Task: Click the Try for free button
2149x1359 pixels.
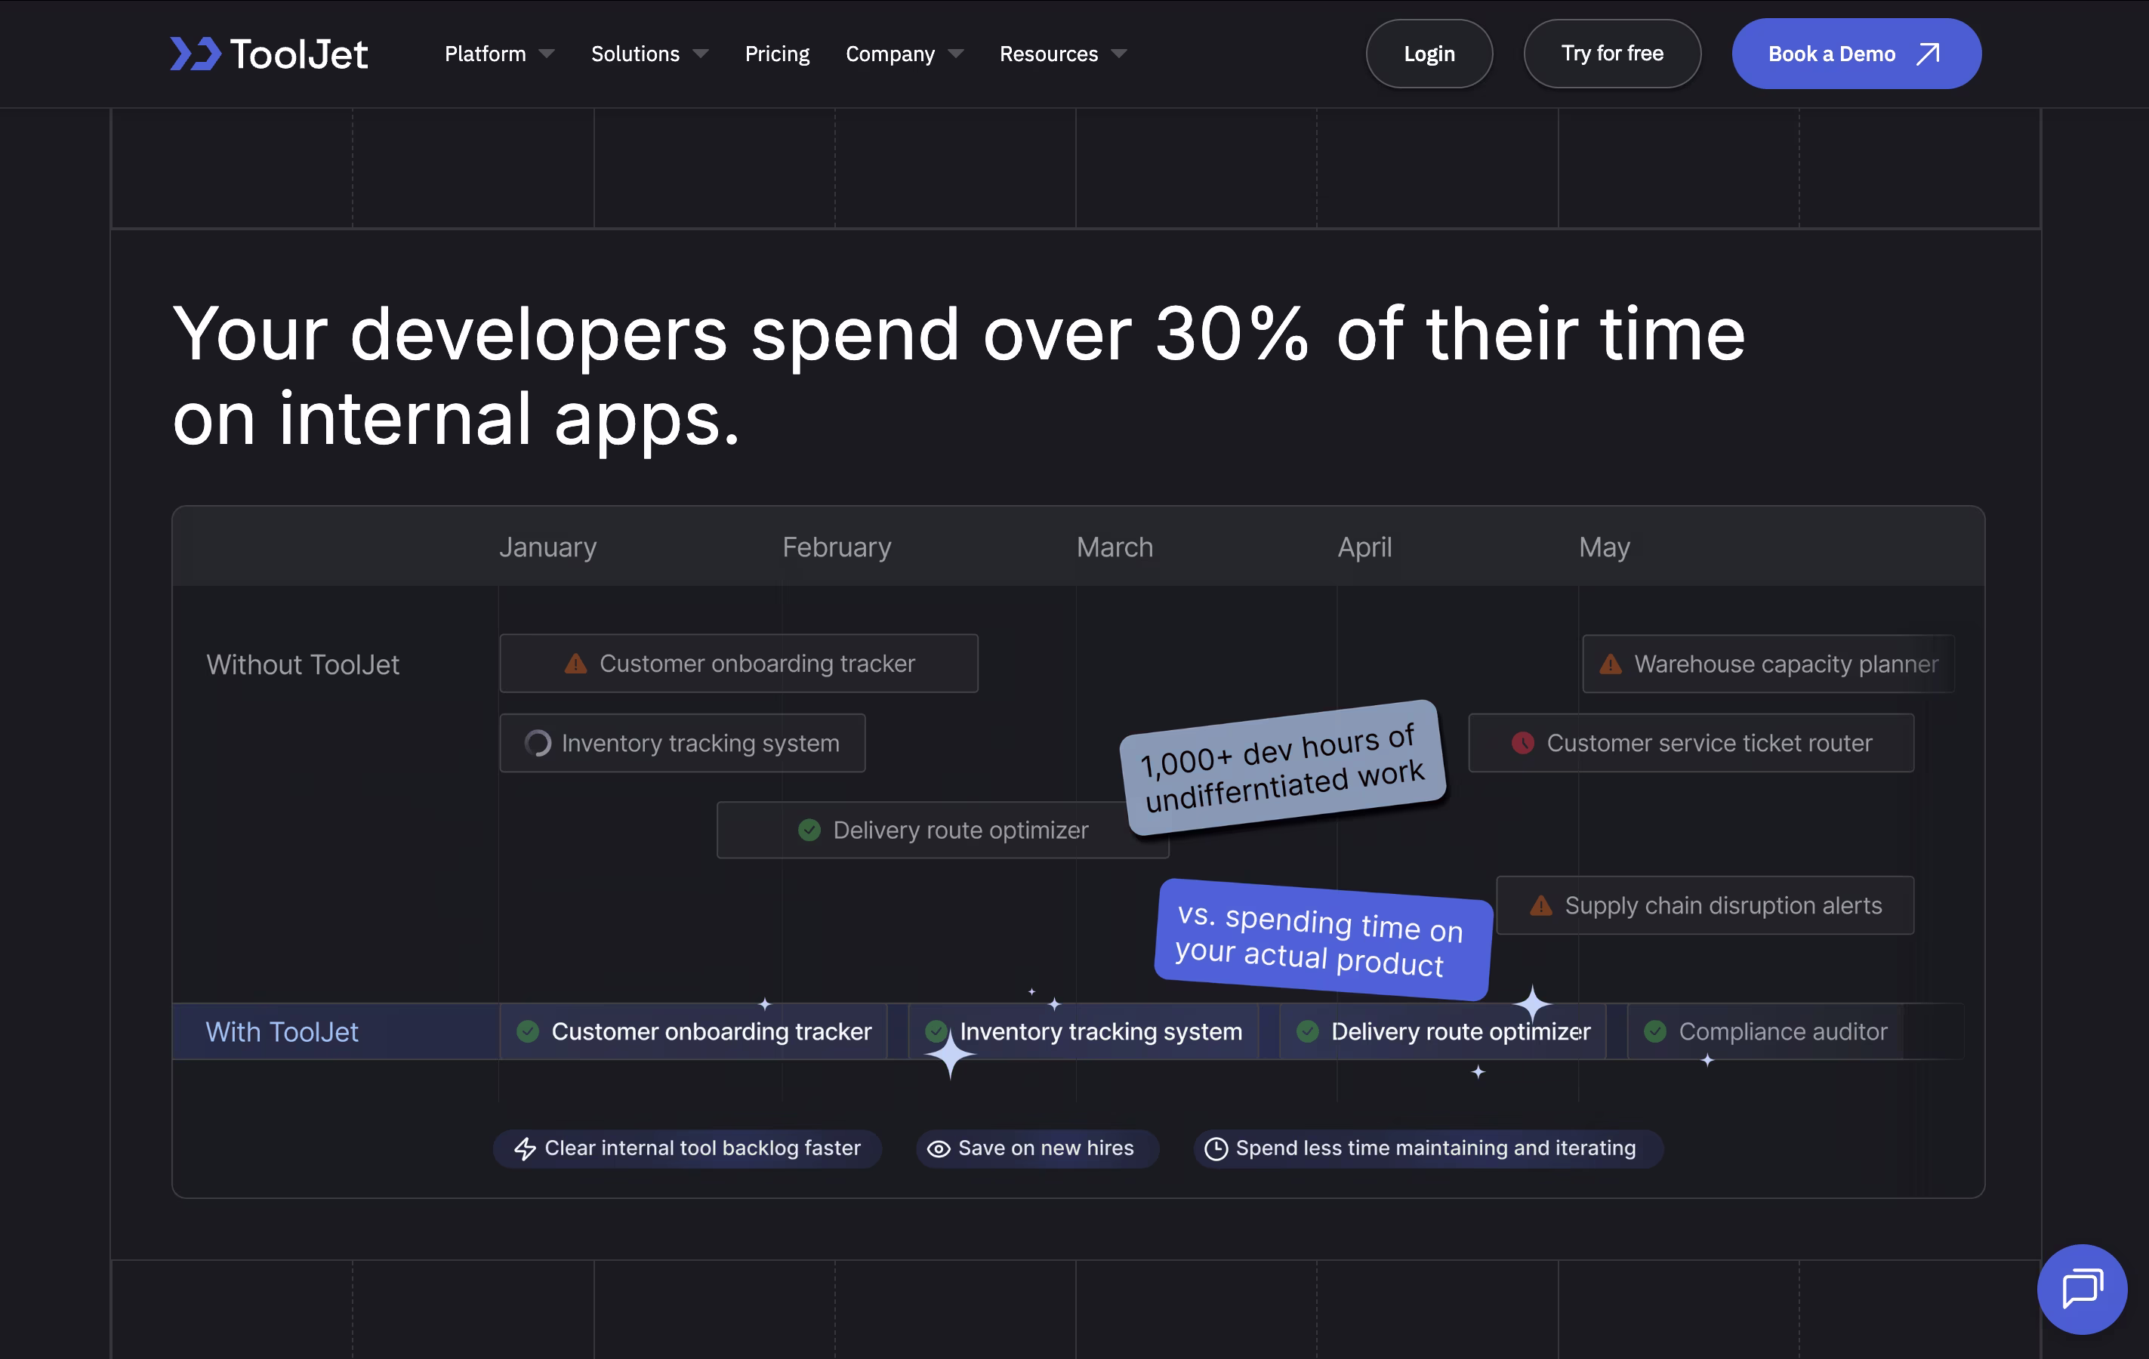Action: (1611, 54)
